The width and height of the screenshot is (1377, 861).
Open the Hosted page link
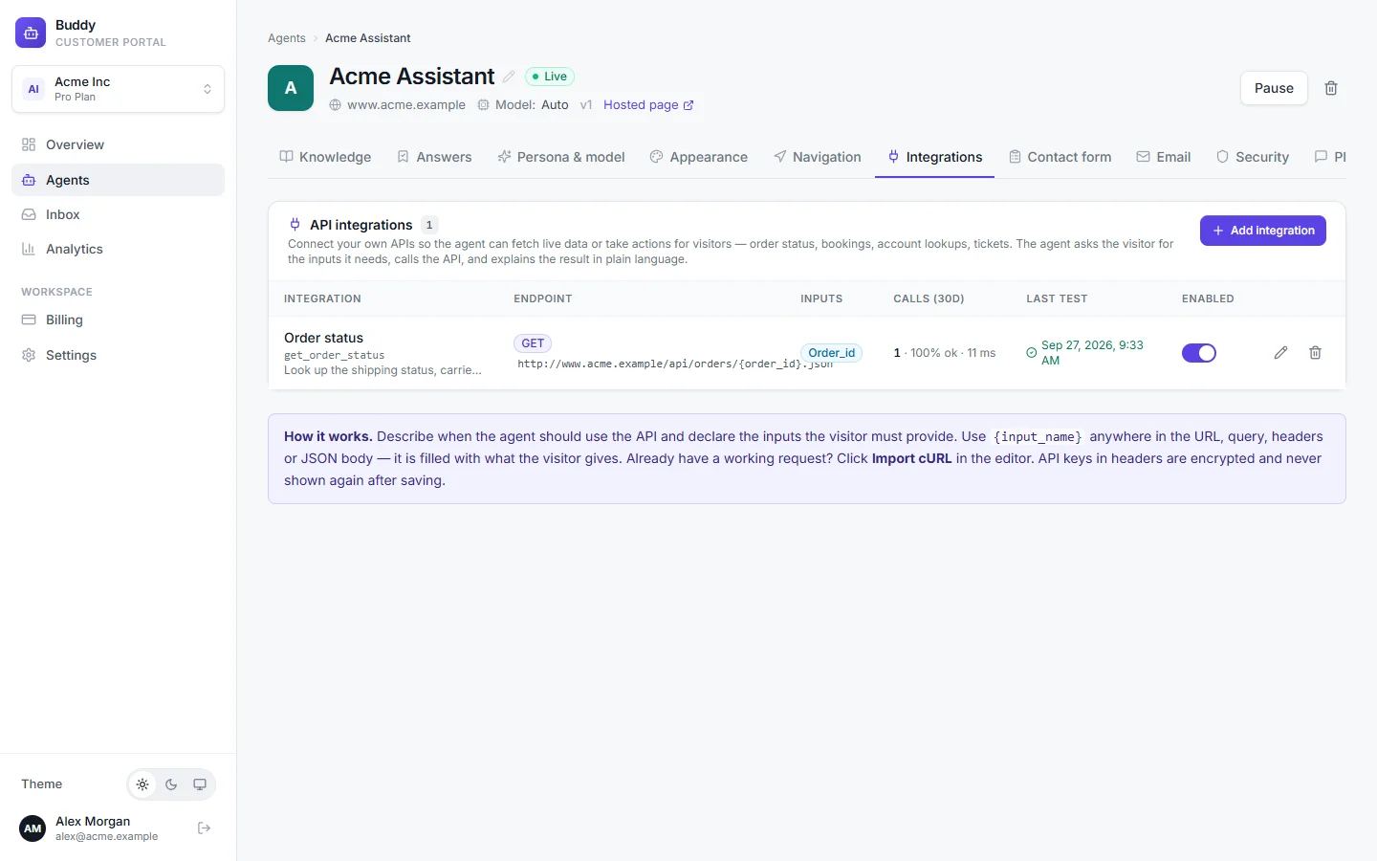coord(648,105)
